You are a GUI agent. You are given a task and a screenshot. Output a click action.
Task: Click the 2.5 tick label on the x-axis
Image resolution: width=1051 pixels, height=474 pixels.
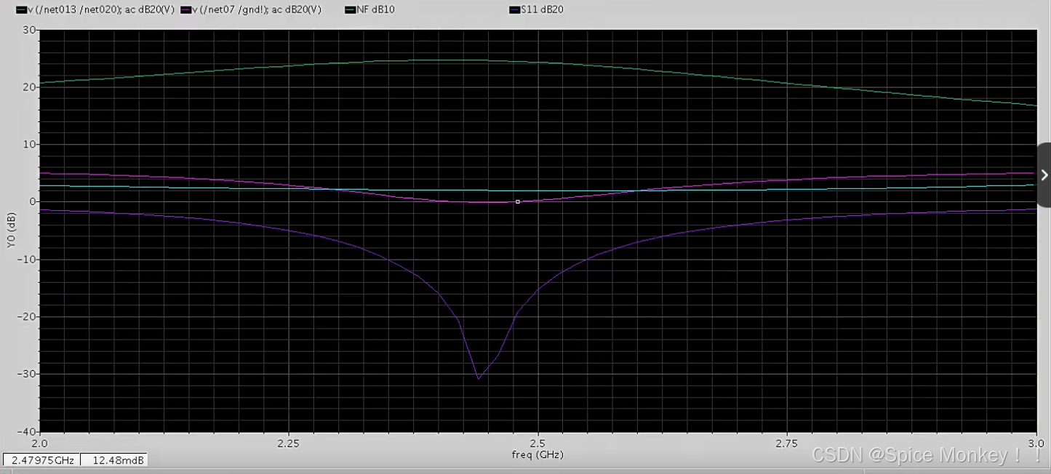click(538, 443)
